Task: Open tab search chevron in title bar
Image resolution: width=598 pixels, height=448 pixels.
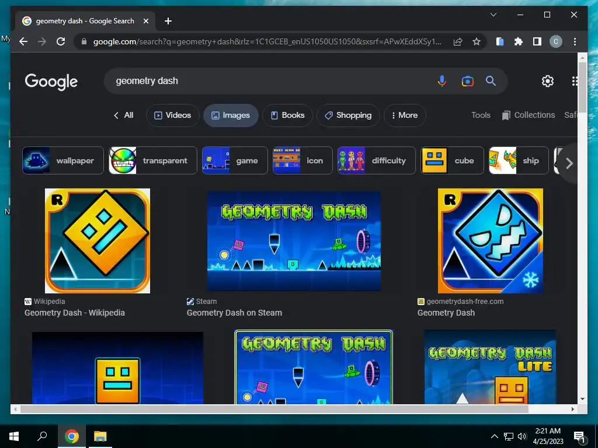Action: coord(493,15)
